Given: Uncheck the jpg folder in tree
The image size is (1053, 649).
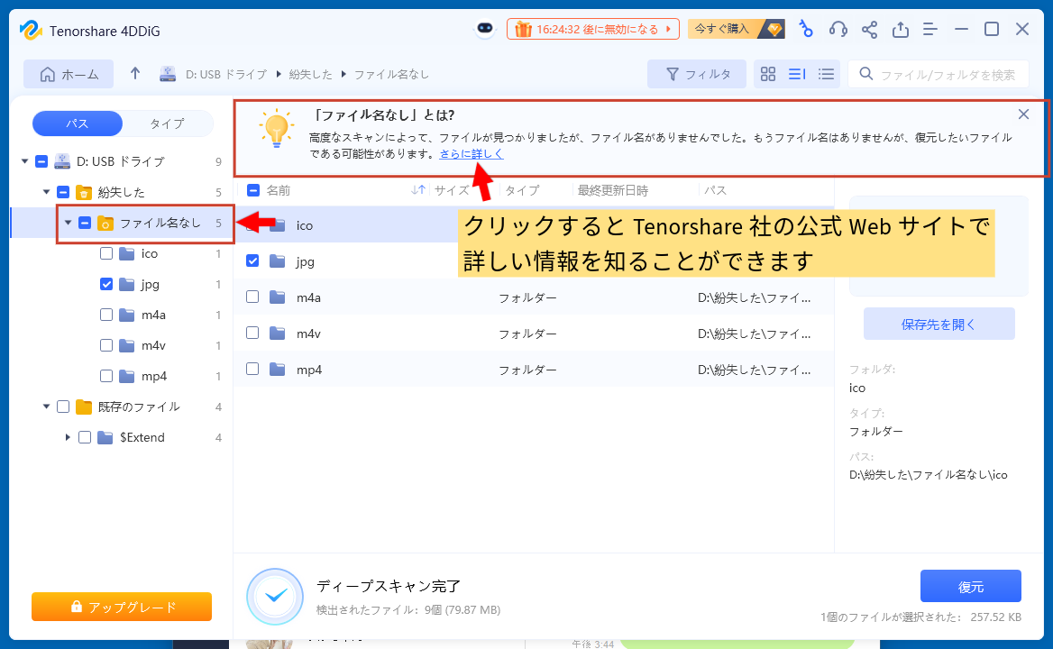Looking at the screenshot, I should (x=106, y=284).
